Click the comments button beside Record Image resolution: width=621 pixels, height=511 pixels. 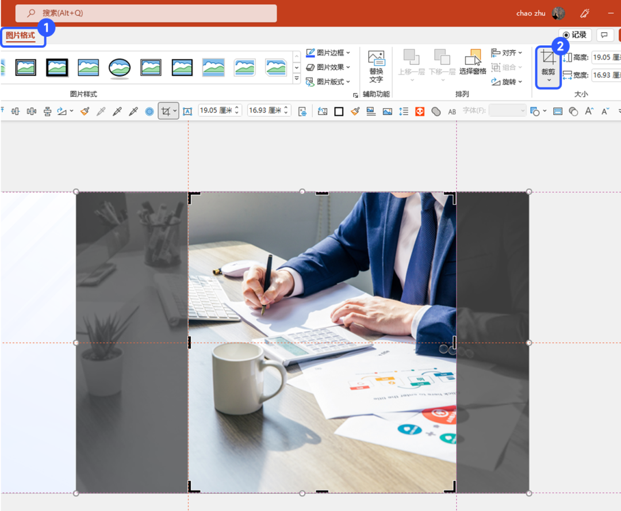pos(604,35)
